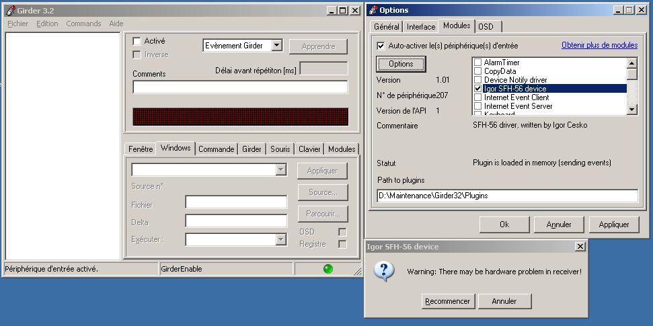Uncheck the Igor SFH-56 device module
Viewport: 653px width, 326px height.
[477, 88]
